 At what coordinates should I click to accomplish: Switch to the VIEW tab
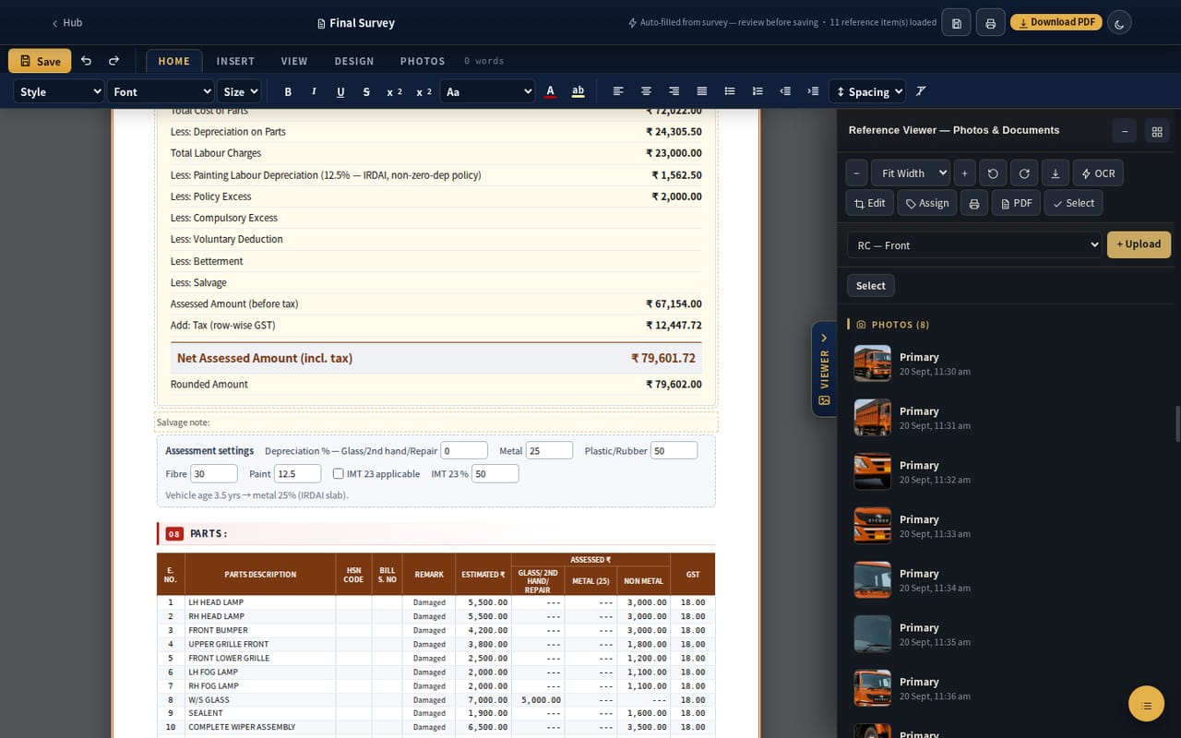click(294, 61)
